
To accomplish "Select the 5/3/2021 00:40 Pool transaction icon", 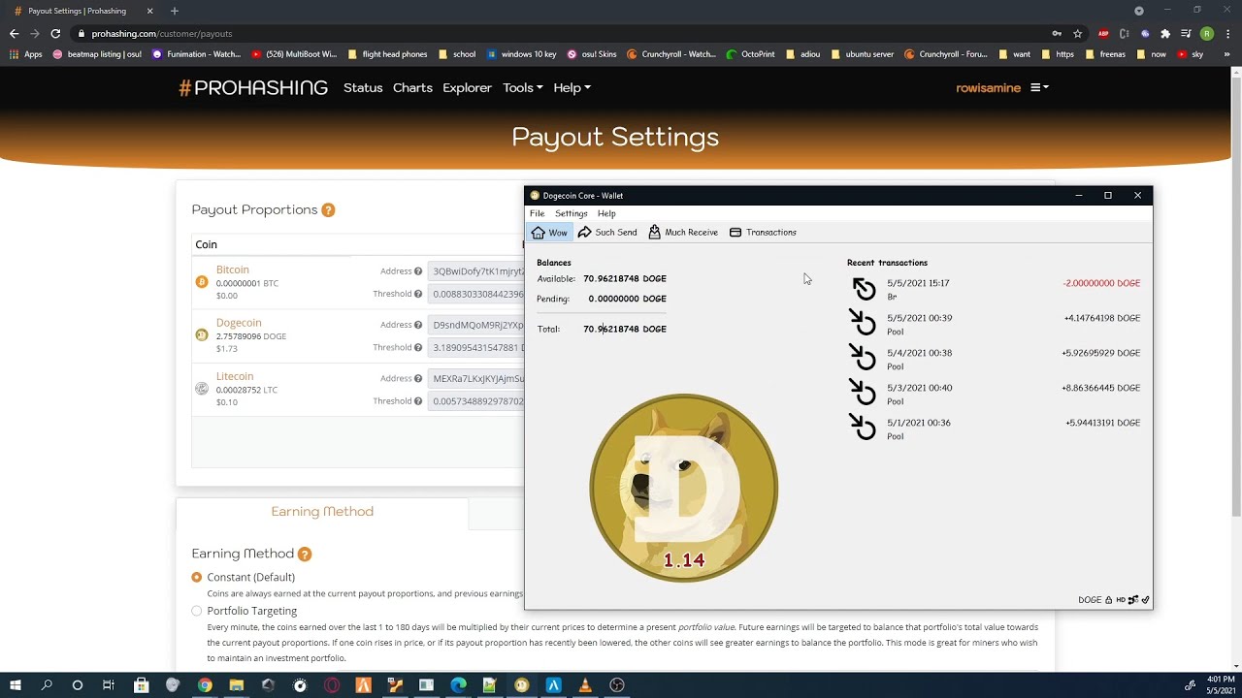I will (x=863, y=394).
